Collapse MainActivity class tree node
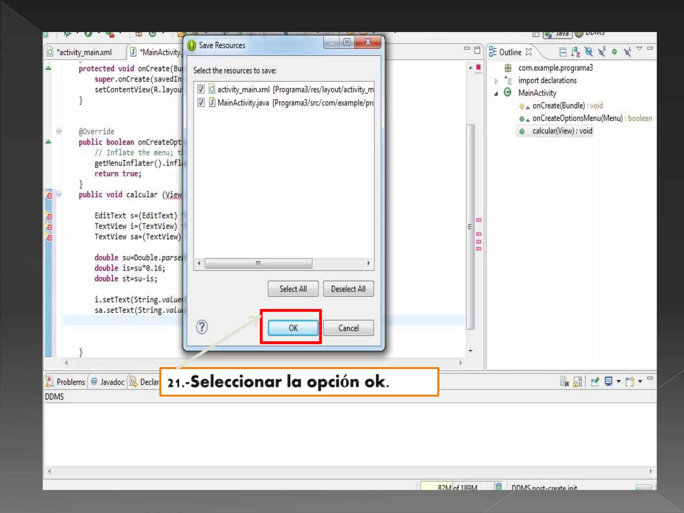This screenshot has height=513, width=684. 496,94
